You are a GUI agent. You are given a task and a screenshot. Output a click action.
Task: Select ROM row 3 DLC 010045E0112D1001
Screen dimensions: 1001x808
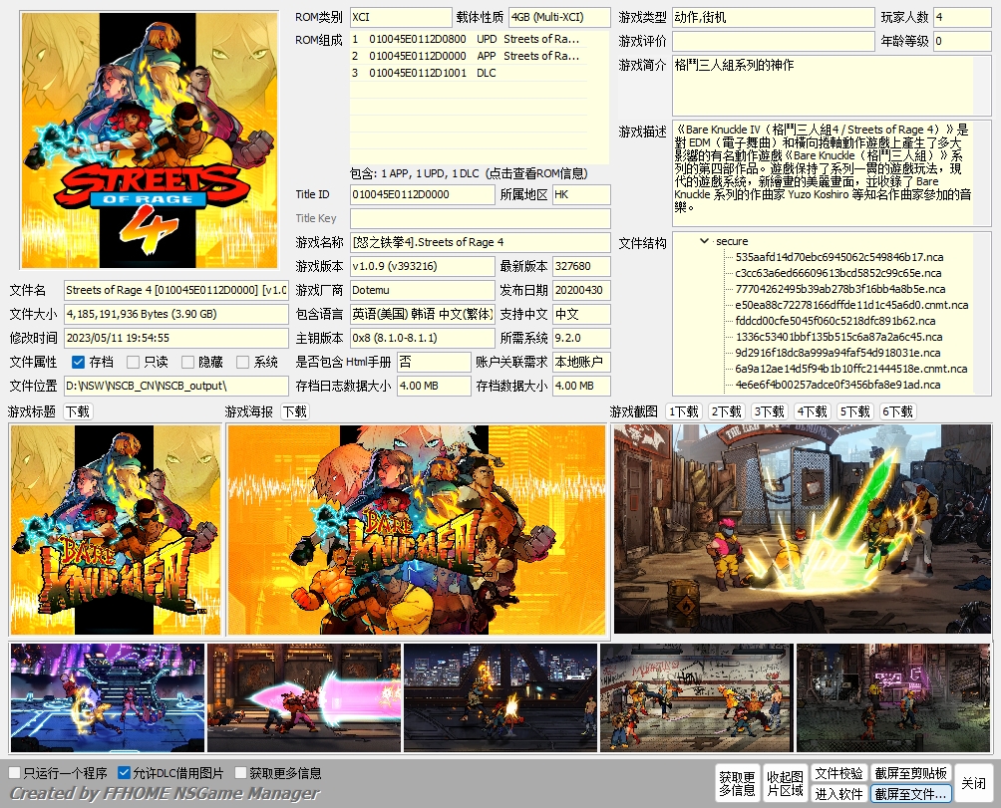tap(469, 74)
